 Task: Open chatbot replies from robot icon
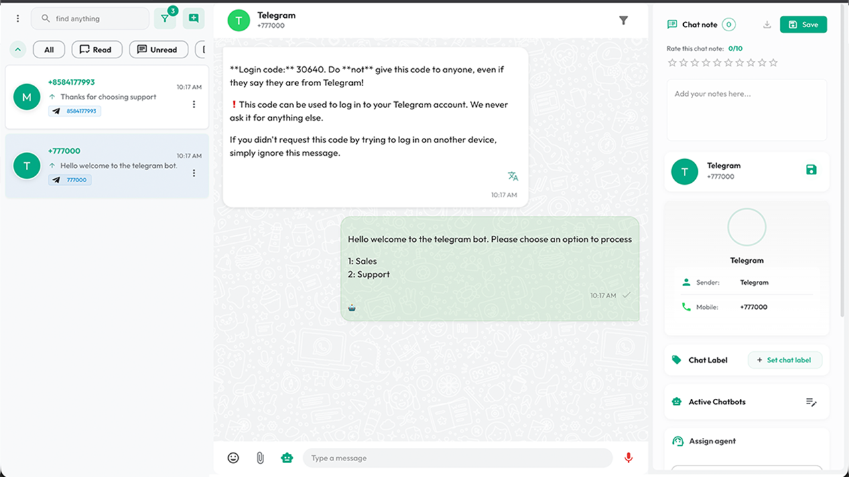coord(287,457)
